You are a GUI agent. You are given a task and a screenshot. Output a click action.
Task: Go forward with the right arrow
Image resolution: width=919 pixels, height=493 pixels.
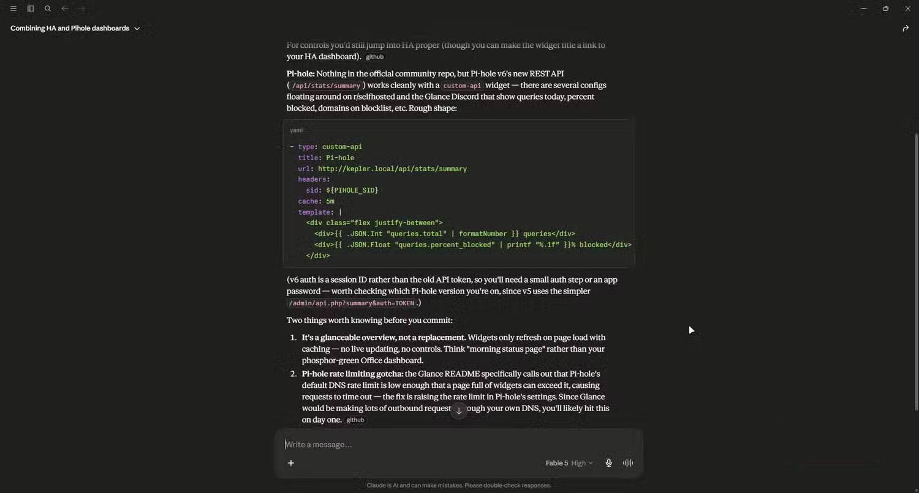coord(81,9)
